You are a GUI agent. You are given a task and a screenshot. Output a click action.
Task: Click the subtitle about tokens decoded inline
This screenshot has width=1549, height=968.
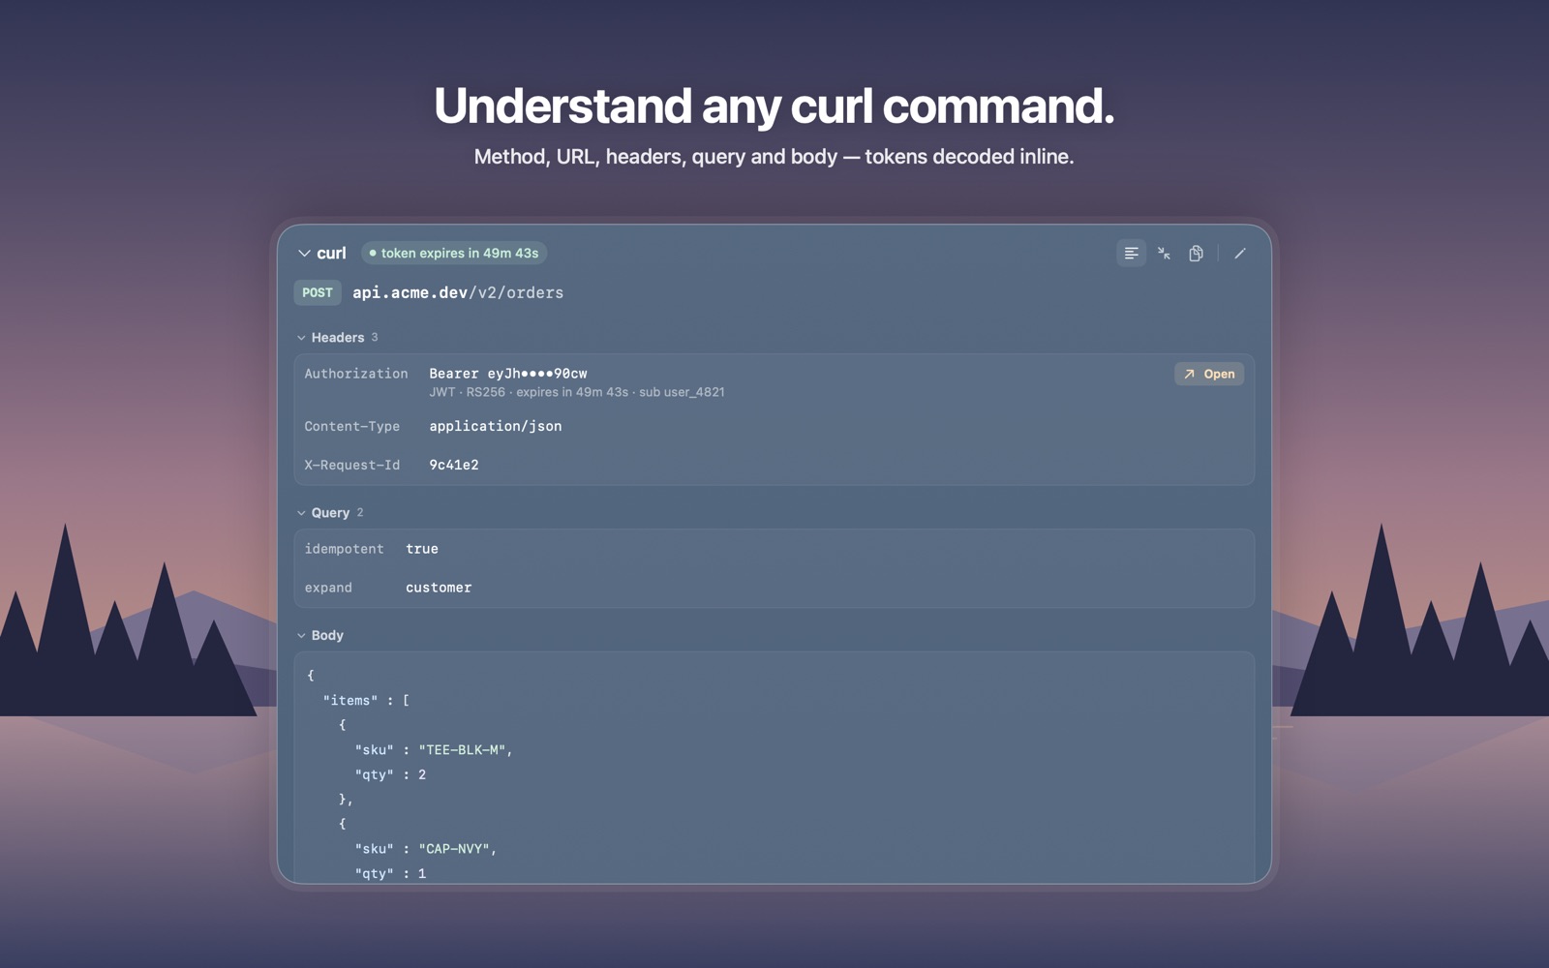(x=774, y=157)
